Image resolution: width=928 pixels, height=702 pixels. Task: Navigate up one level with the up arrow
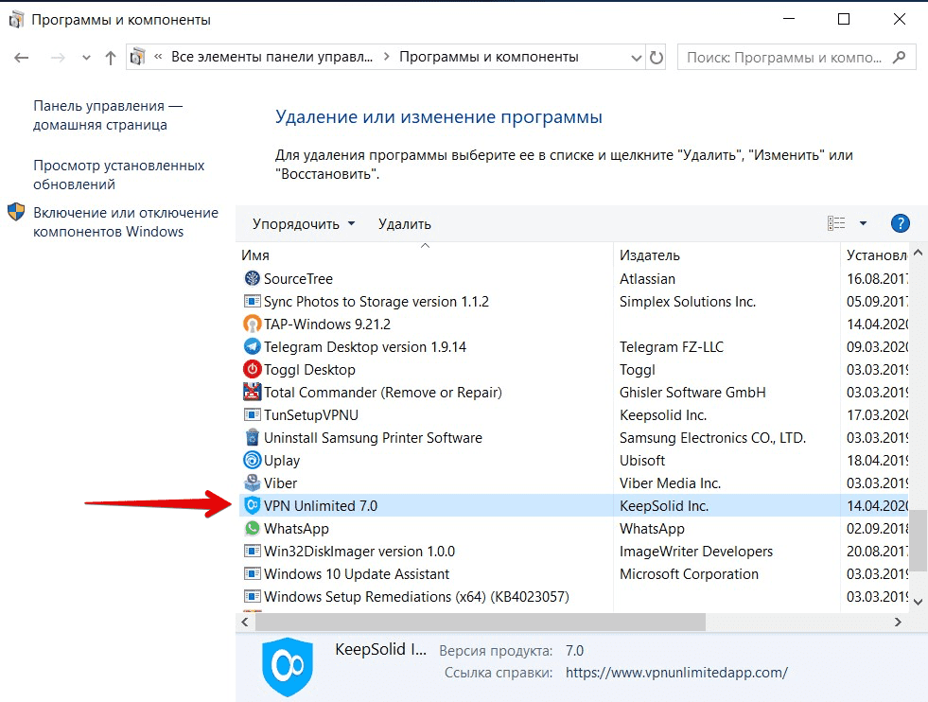pos(111,57)
